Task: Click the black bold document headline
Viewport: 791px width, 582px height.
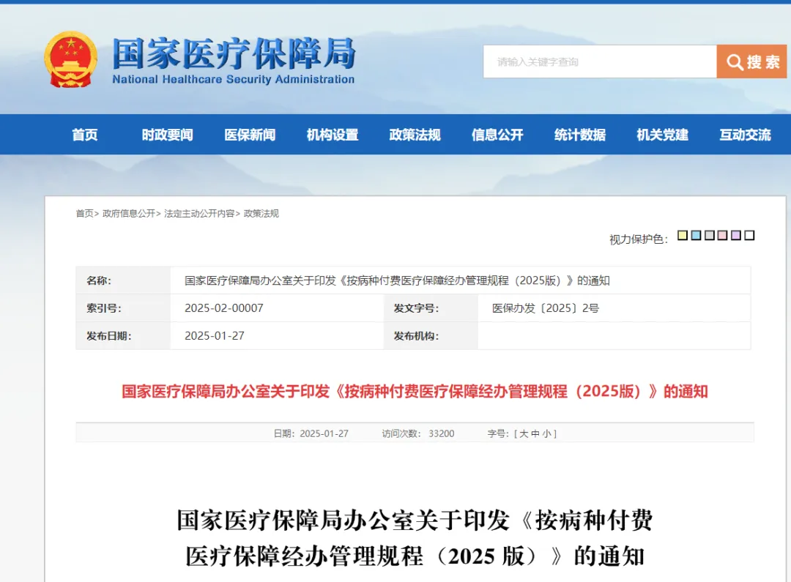Action: [415, 538]
